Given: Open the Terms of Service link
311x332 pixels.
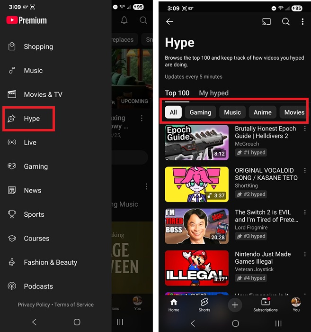Looking at the screenshot, I should point(74,304).
